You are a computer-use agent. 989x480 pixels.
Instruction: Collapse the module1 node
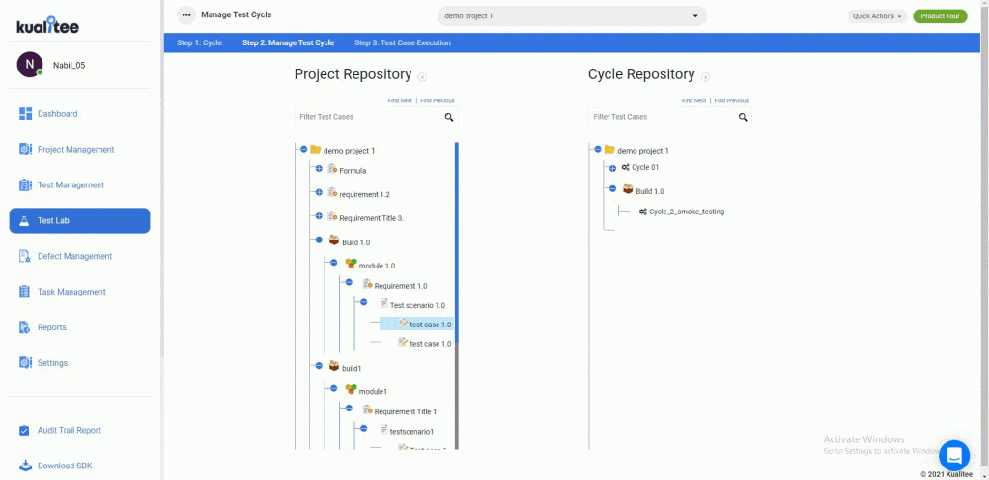pyautogui.click(x=334, y=388)
